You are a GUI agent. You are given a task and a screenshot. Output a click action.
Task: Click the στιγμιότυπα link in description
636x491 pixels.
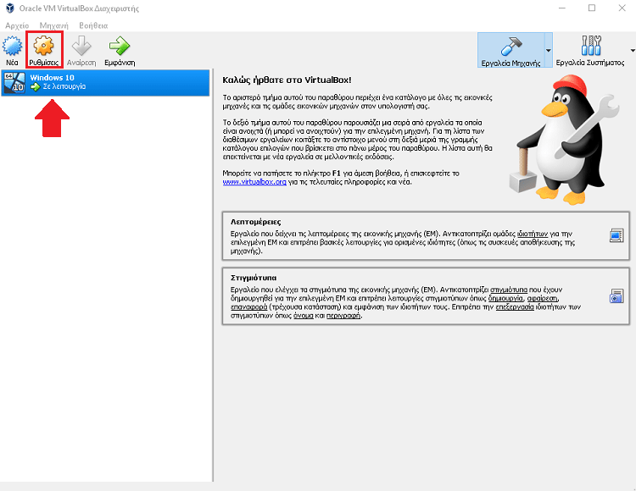(x=509, y=290)
